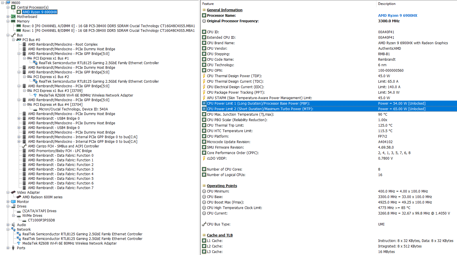Collapse the Memory node
Screen dimensions: 457x255
tap(8, 21)
